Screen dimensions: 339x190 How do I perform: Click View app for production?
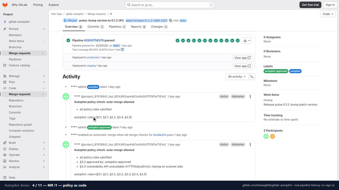coord(242,58)
